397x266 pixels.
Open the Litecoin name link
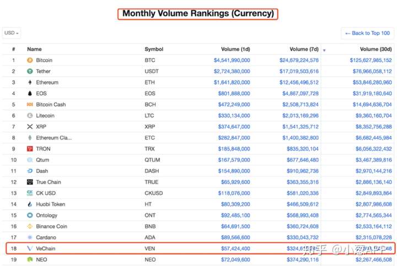[x=45, y=116]
